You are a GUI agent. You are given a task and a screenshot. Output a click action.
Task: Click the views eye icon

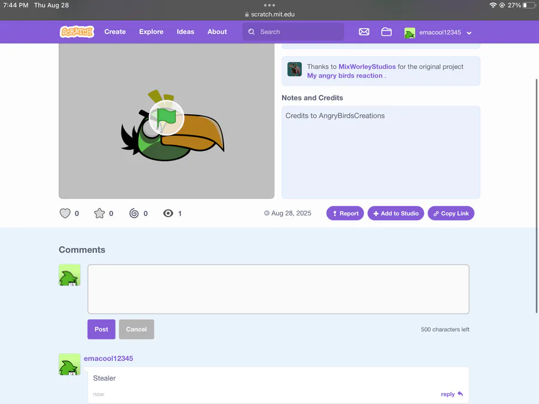pos(168,213)
